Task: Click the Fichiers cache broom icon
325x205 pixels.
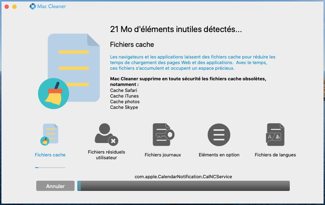Action: pyautogui.click(x=49, y=135)
